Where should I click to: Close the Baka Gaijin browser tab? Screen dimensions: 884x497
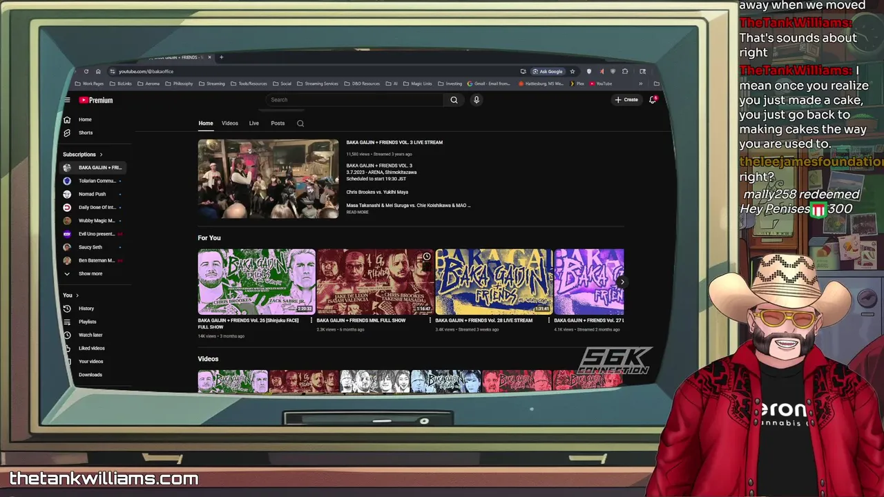click(x=210, y=57)
